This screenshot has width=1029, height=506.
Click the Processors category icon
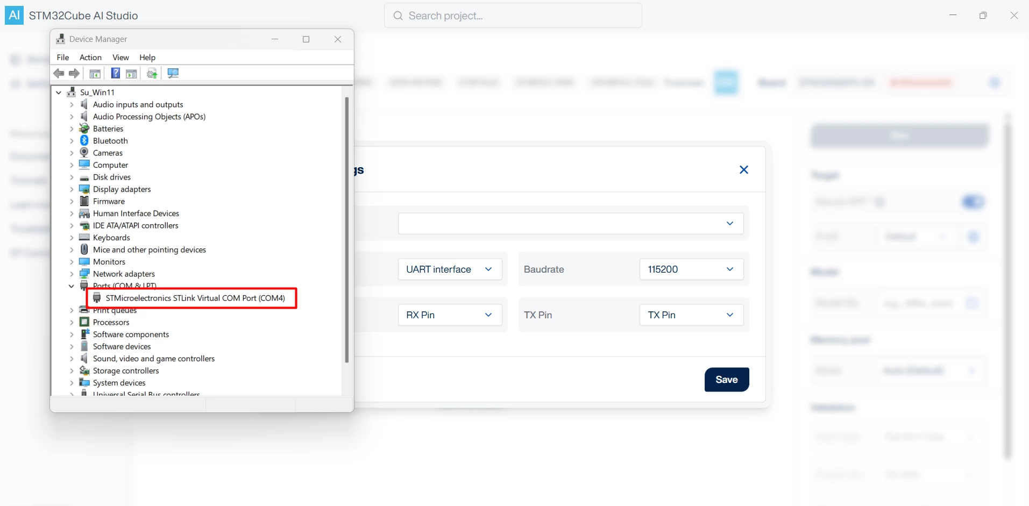click(x=84, y=322)
